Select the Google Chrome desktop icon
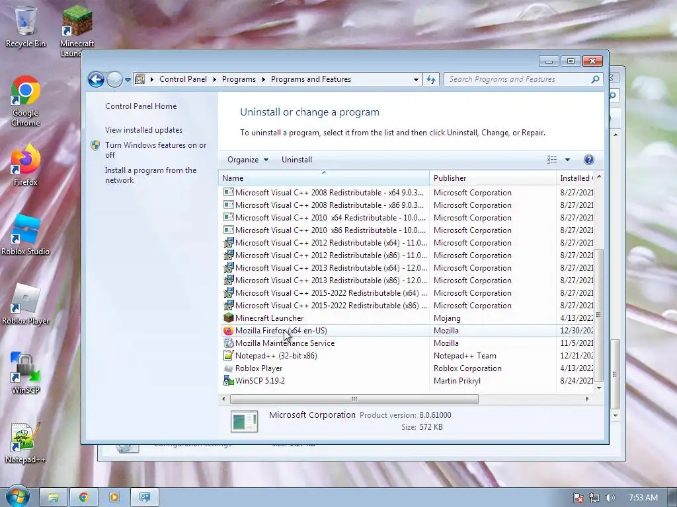The width and height of the screenshot is (677, 507). (x=26, y=101)
